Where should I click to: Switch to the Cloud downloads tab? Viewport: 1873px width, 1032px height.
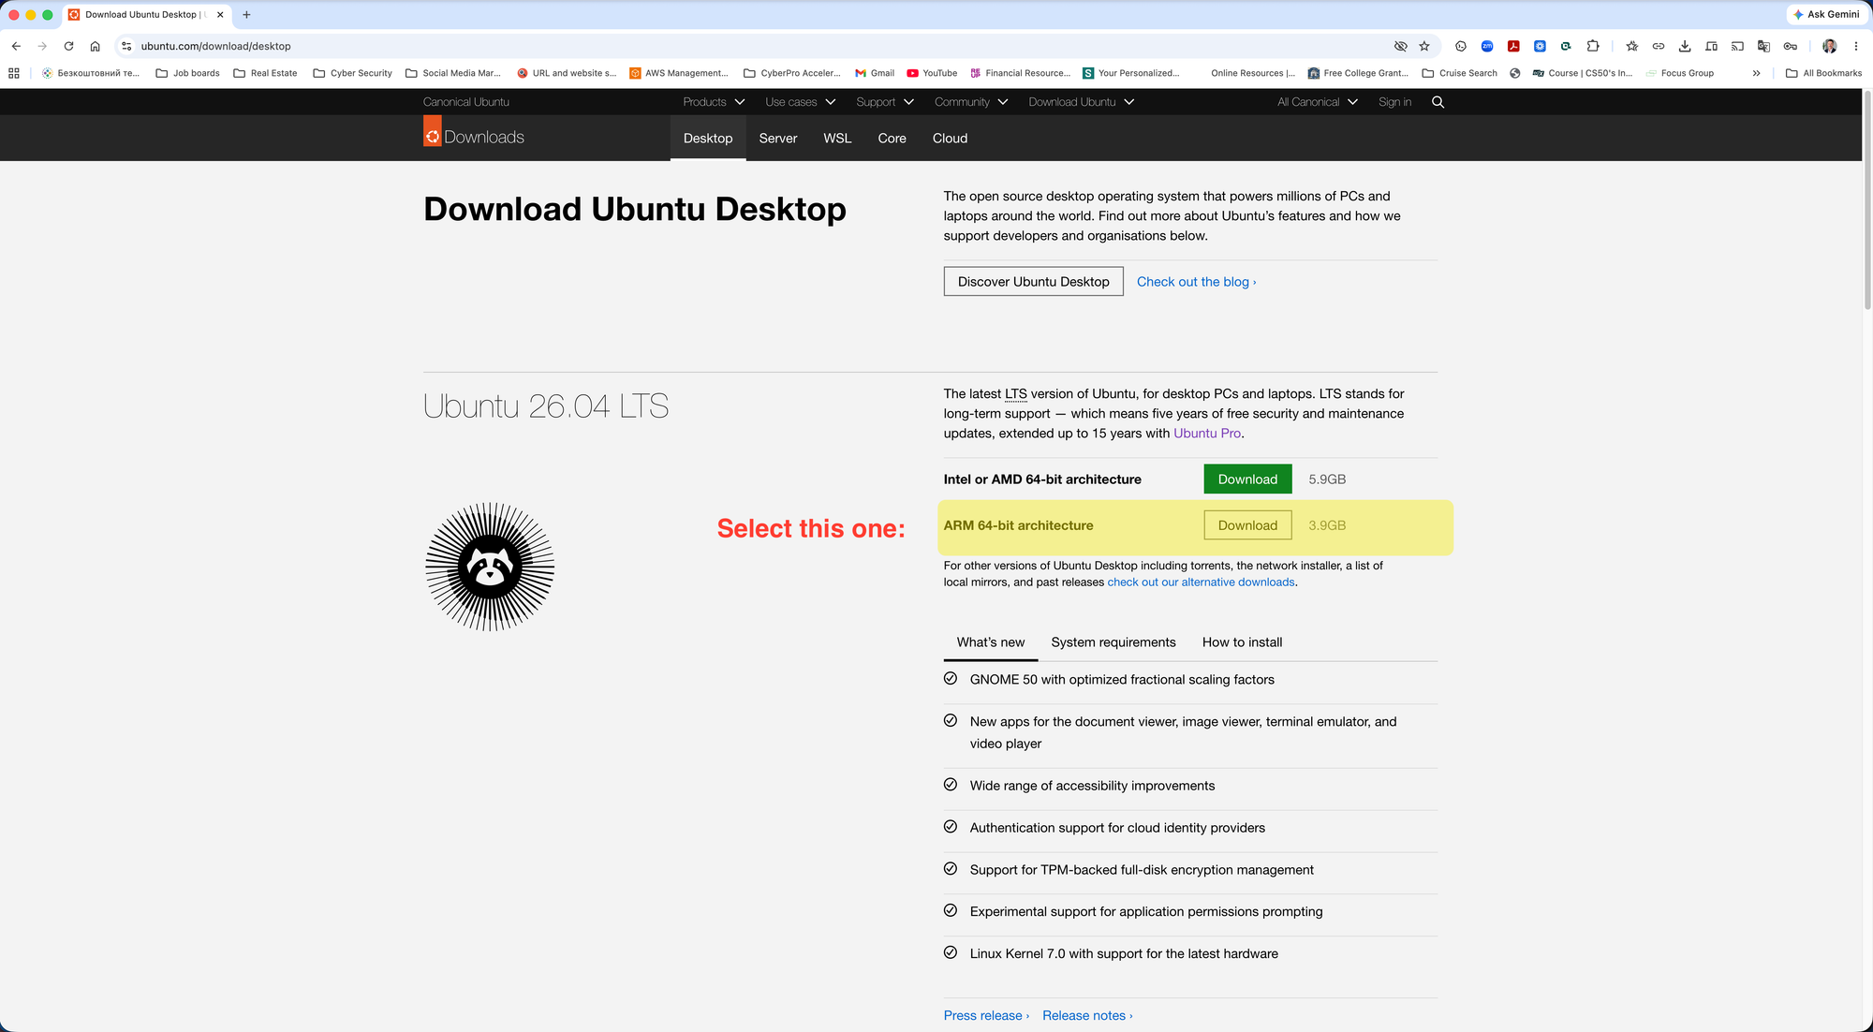950,138
